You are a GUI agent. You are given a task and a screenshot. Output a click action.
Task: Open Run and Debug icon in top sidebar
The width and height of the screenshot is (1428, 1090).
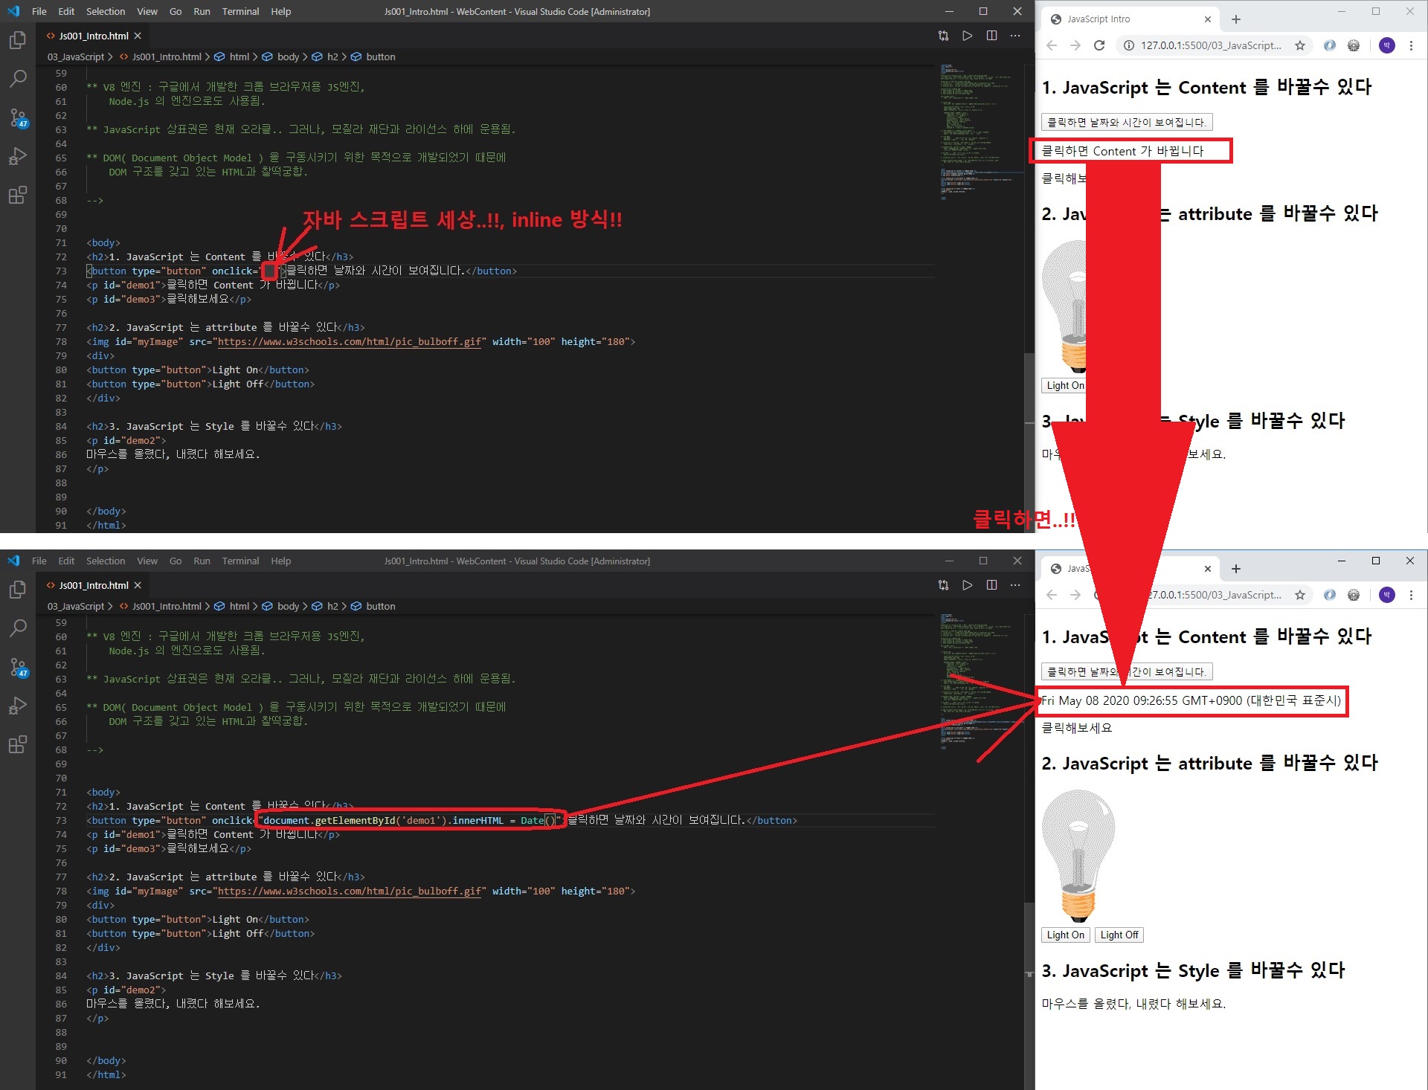18,156
